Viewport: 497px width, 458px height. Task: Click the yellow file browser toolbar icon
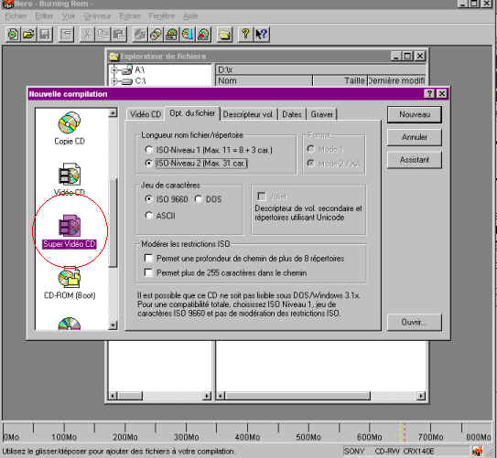pyautogui.click(x=225, y=34)
